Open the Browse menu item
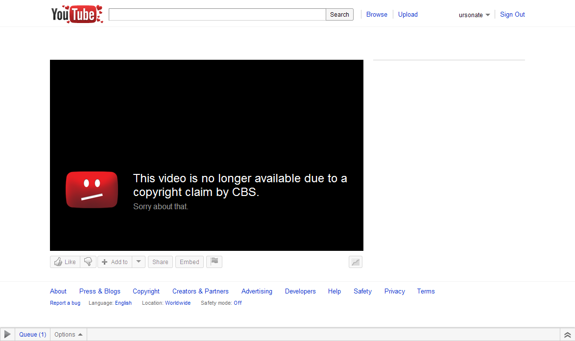Screen dimensions: 575x341 click(x=377, y=15)
